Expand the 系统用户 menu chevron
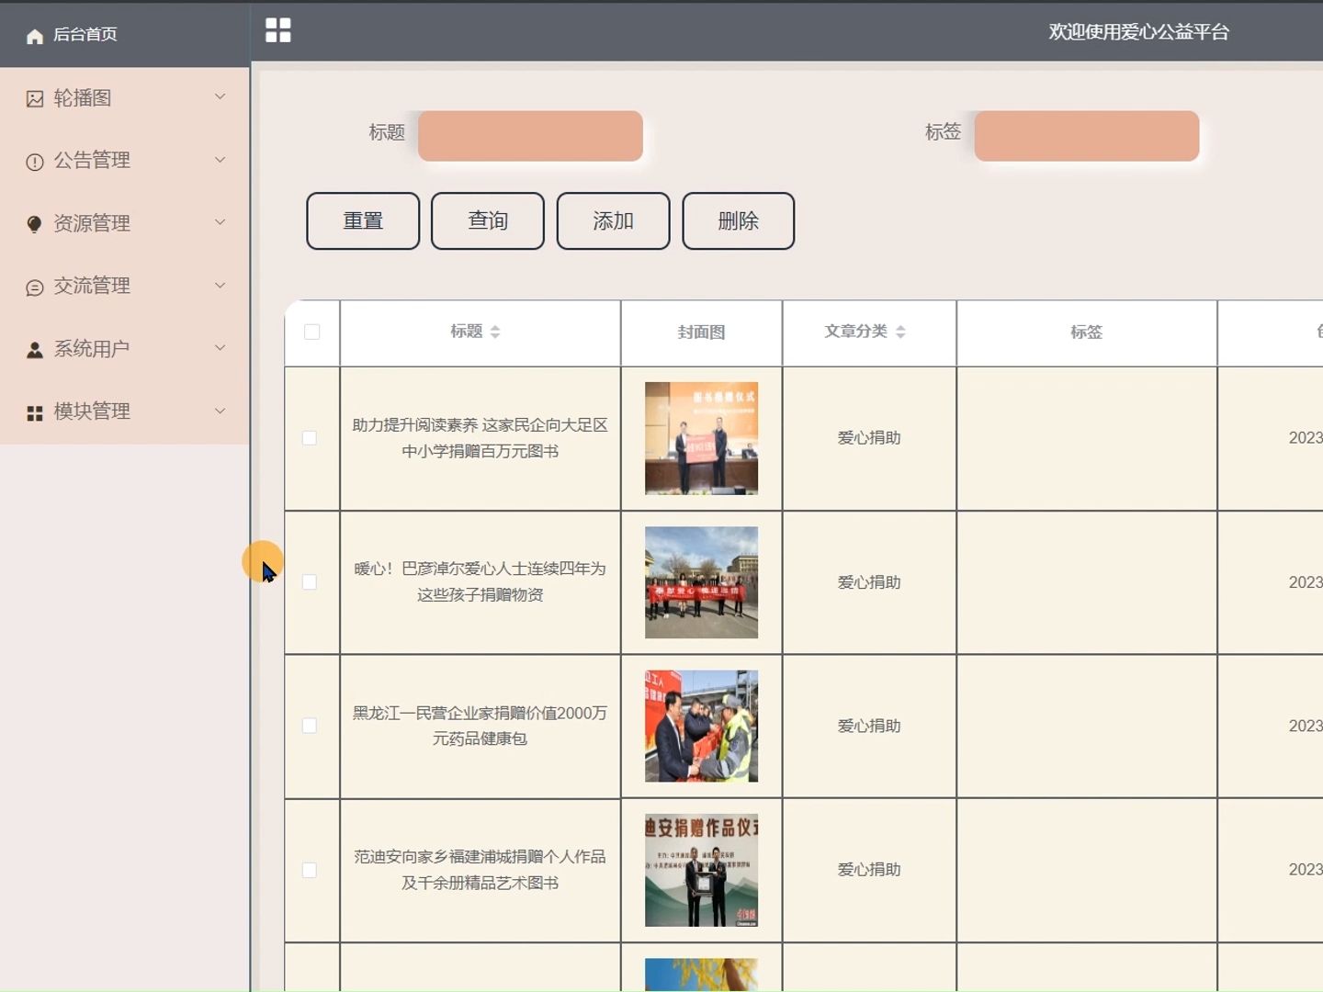 (x=220, y=348)
